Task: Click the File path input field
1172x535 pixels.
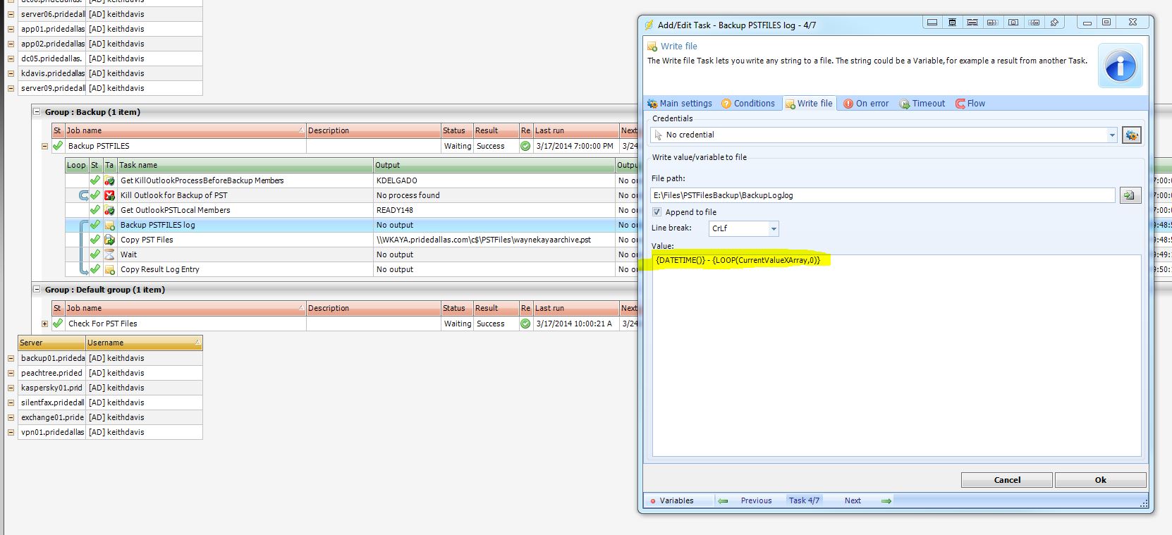Action: click(882, 195)
